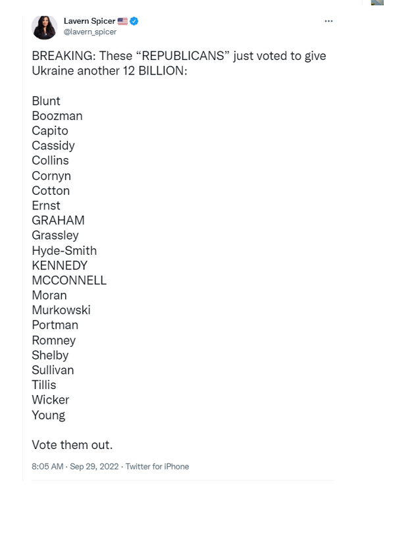
Task: Open the @lavern_spicer handle link
Action: click(x=90, y=32)
